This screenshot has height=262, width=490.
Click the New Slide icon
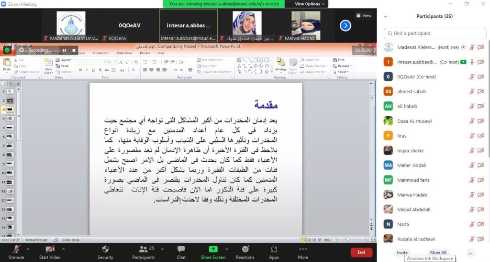click(48, 63)
